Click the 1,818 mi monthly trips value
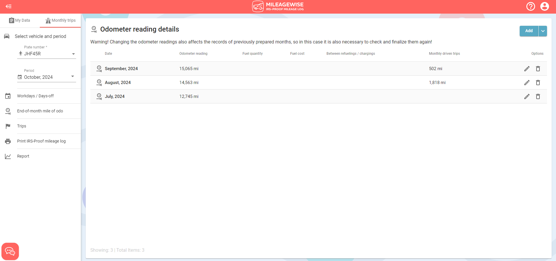Viewport: 556px width, 261px height. click(x=437, y=83)
